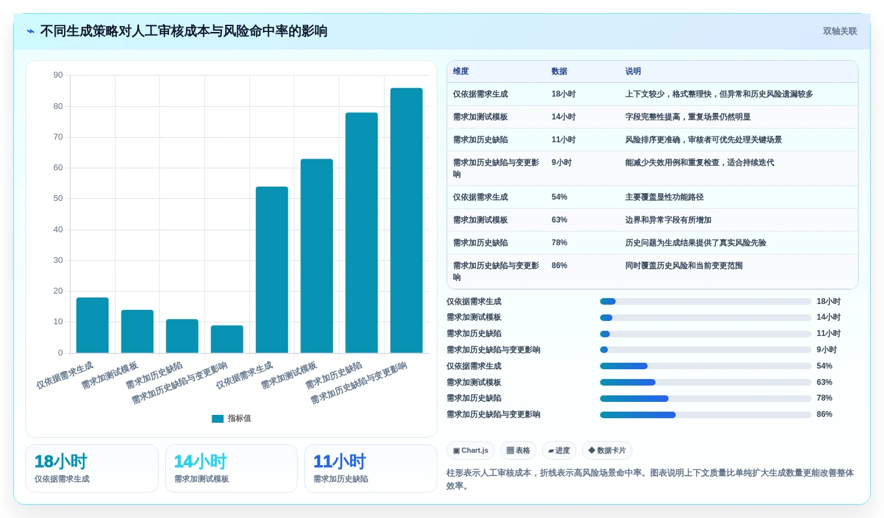Click the progress bar labeled 14小时

tap(706, 318)
